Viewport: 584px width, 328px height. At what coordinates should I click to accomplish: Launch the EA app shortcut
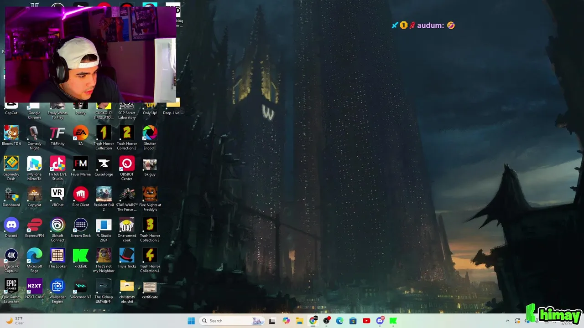[81, 133]
